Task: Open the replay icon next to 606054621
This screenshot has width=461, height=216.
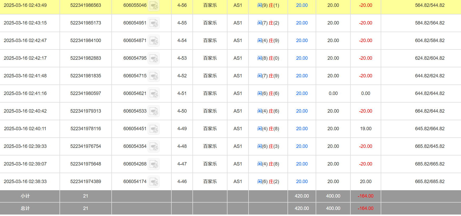Action: [x=153, y=94]
